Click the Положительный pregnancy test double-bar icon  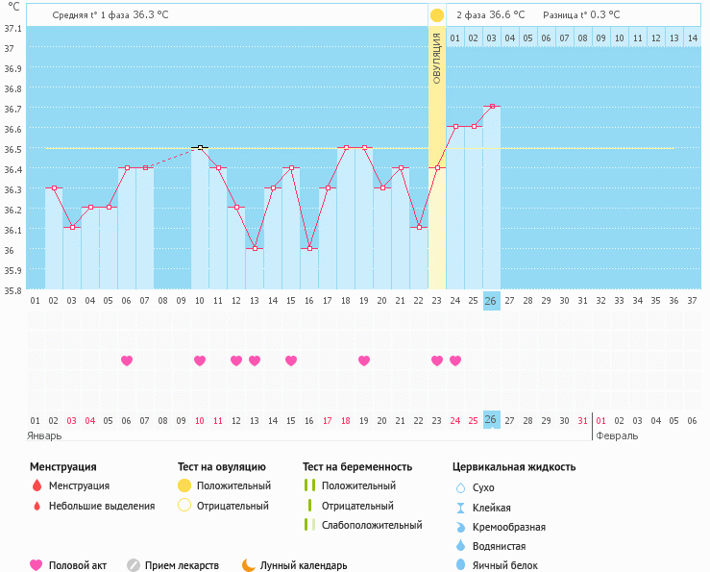tap(309, 486)
